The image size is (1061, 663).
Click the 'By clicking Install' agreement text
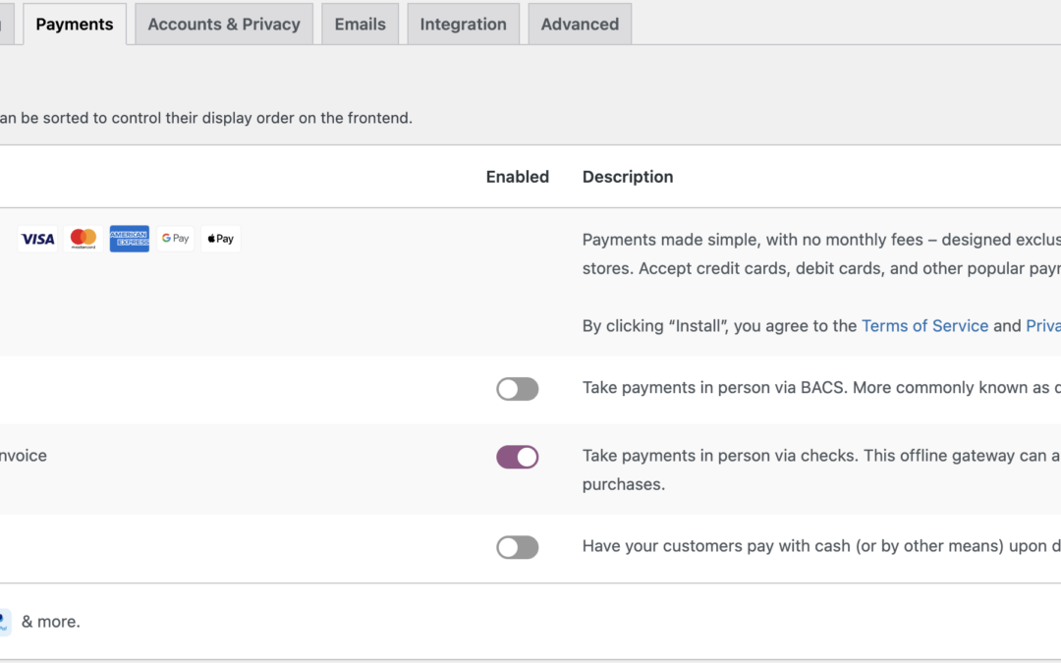coord(821,326)
